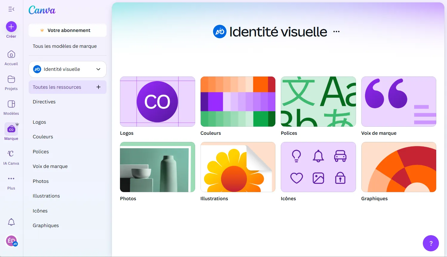This screenshot has height=257, width=447.
Task: Expand the Identité visuelle selector
Action: tap(98, 69)
